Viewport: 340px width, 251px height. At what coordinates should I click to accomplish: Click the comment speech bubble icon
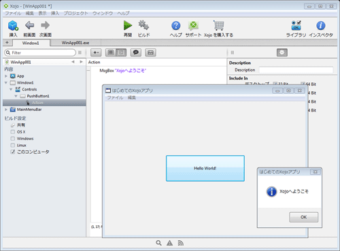tap(136, 52)
